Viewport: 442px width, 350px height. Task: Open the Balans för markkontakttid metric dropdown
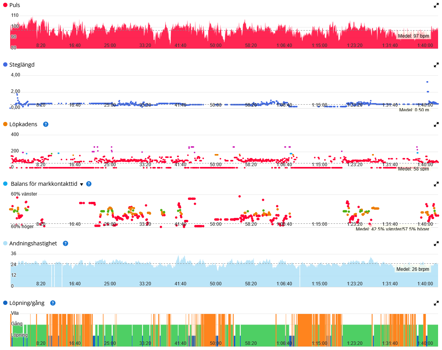click(81, 184)
